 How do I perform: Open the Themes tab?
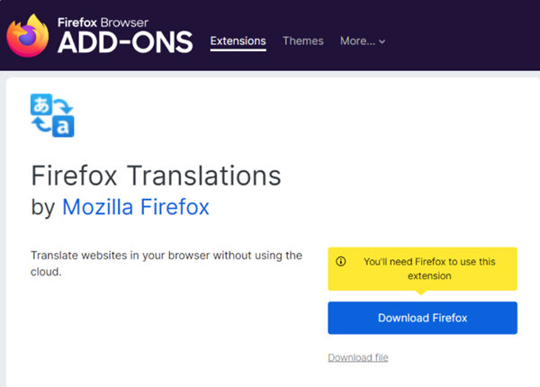coord(302,40)
